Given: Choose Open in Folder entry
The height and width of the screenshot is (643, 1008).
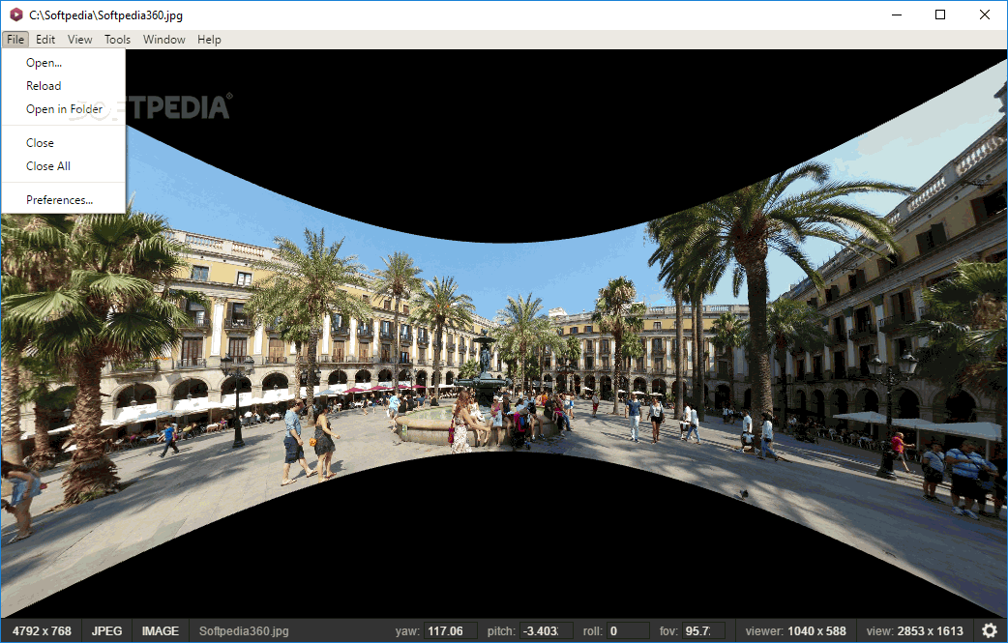Looking at the screenshot, I should coord(63,109).
